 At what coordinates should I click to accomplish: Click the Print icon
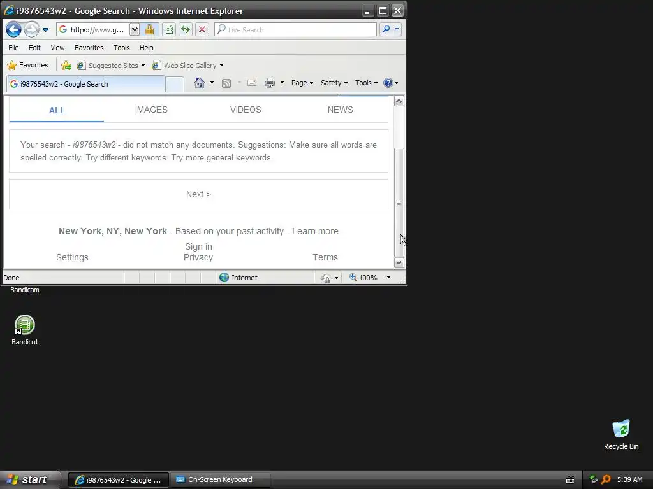point(270,83)
